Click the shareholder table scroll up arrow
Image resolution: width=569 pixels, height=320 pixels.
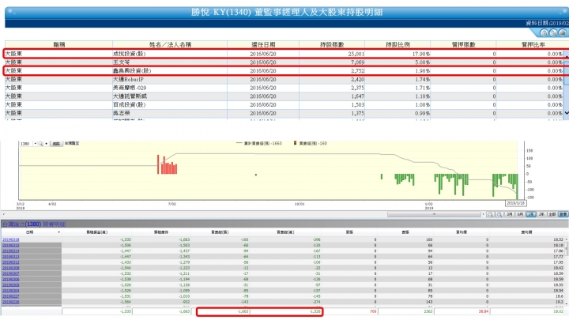tap(566, 57)
